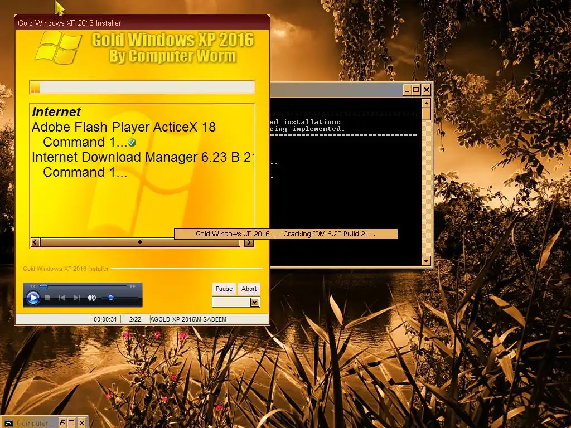Click the green checkmark next to Command 1
This screenshot has width=571, height=428.
[132, 142]
